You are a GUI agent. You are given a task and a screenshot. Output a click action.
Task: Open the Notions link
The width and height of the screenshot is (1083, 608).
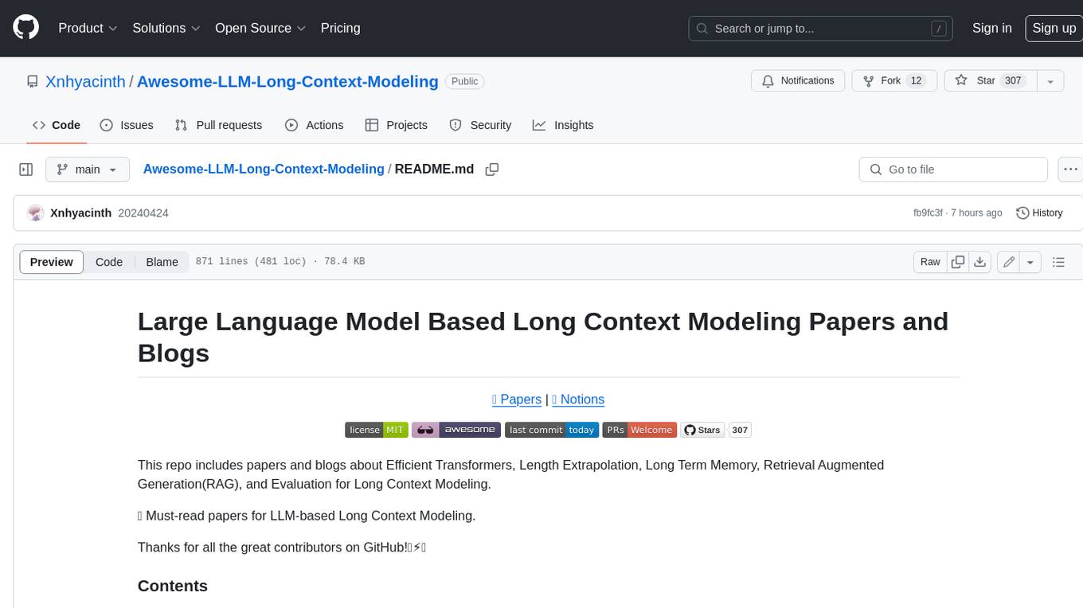[578, 399]
